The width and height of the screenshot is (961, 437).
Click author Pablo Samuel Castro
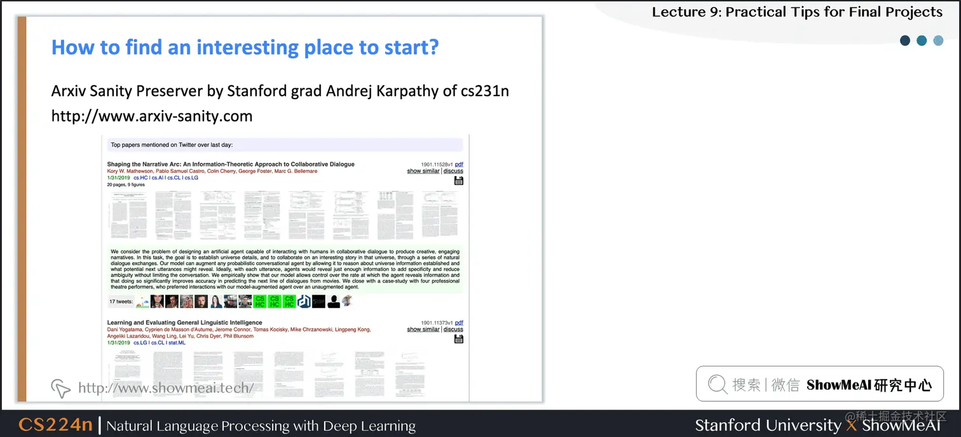179,171
